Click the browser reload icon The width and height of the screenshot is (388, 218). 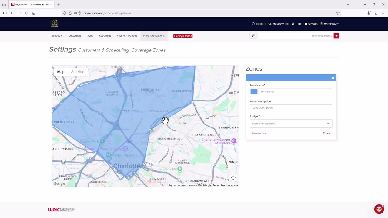tap(27, 13)
